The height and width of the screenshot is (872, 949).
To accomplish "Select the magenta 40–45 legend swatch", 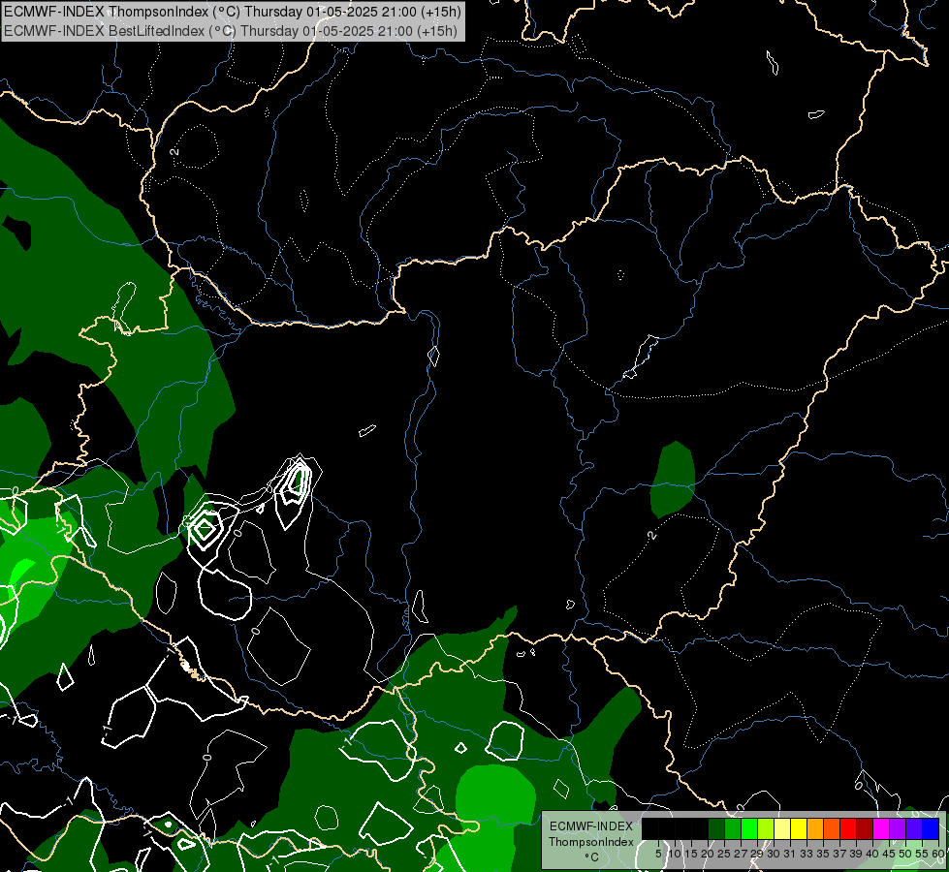I will pos(881,828).
